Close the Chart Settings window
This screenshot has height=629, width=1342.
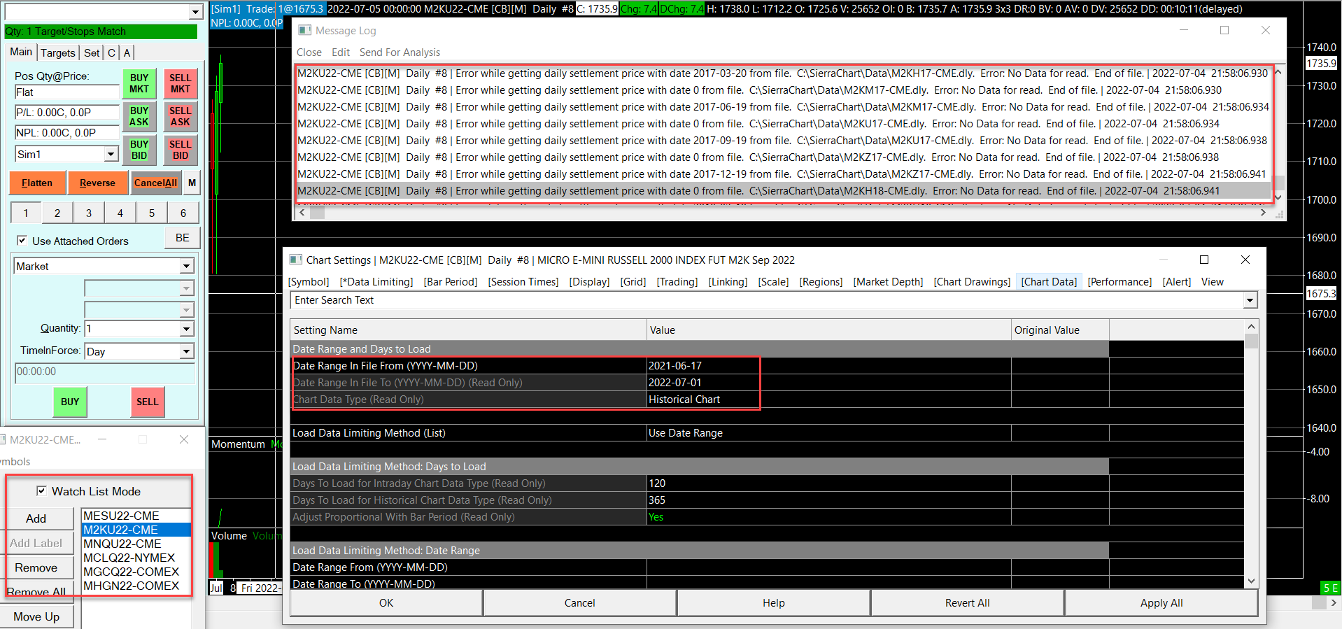click(1245, 260)
